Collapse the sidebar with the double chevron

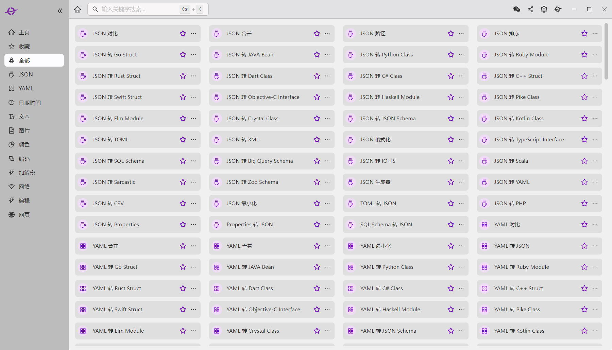[60, 11]
